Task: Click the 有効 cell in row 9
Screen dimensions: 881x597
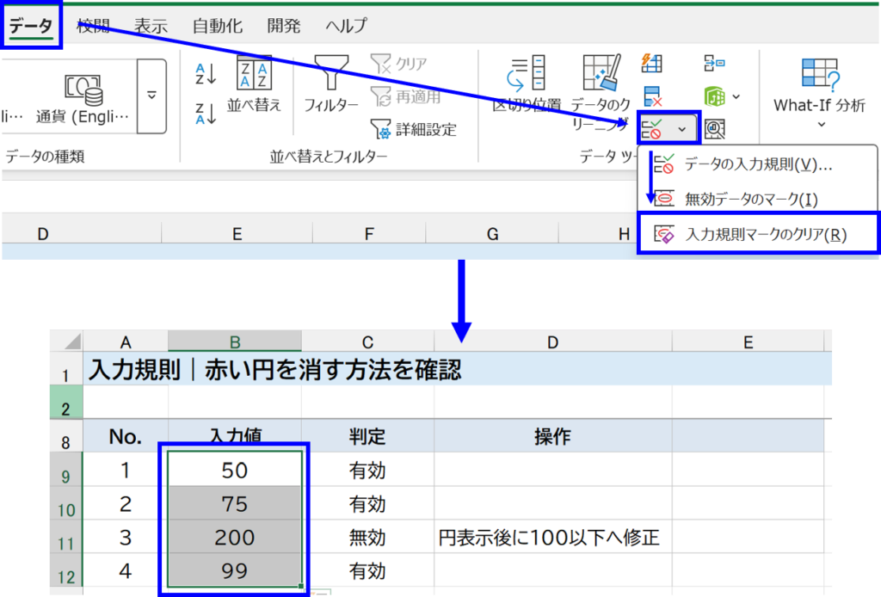Action: 367,470
